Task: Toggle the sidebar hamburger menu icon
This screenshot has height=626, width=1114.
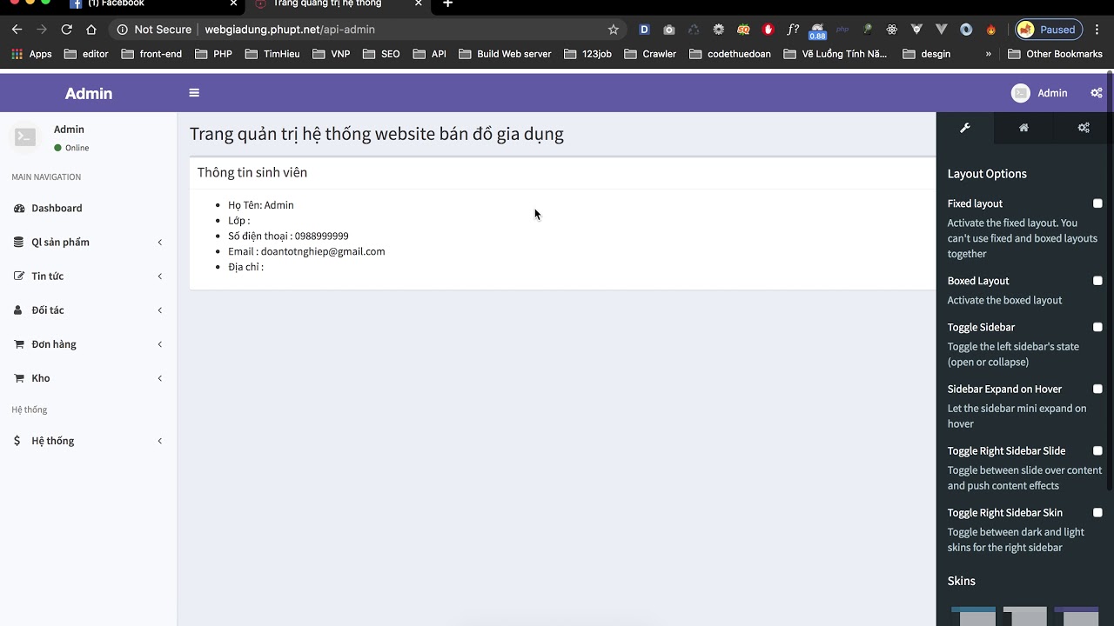Action: [x=194, y=93]
